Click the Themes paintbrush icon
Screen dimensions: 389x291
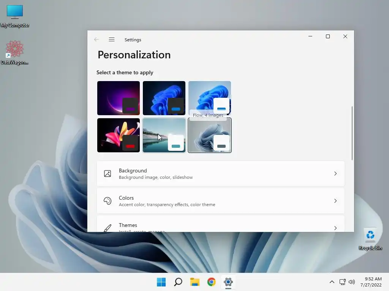click(108, 228)
